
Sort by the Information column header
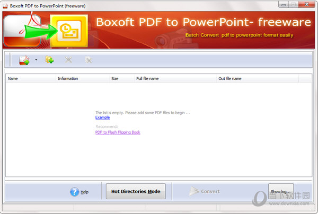[83, 79]
